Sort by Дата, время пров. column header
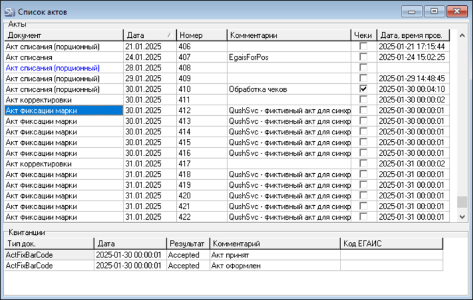 [x=414, y=35]
